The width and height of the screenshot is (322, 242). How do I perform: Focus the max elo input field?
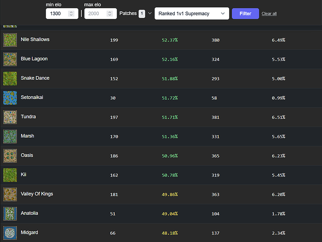click(x=96, y=14)
